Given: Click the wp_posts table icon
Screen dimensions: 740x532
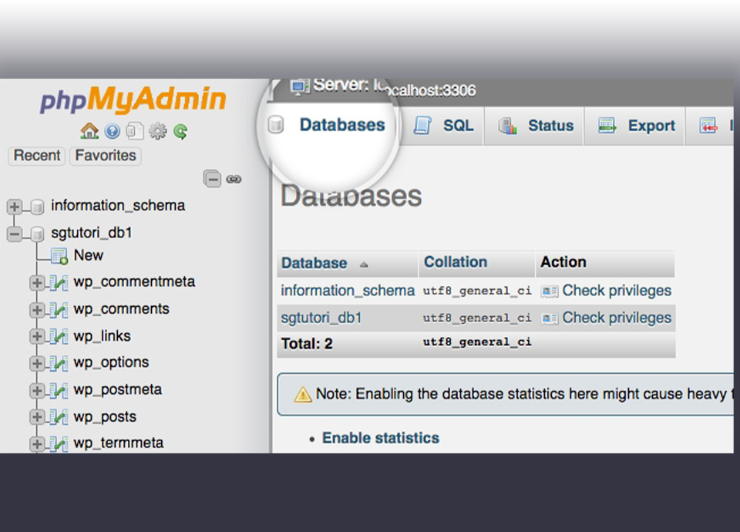Looking at the screenshot, I should (x=59, y=417).
